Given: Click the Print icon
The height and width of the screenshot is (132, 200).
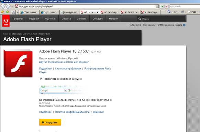Looking at the screenshot, I should point(183,12).
